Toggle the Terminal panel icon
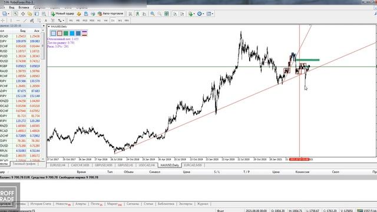377x212 pixels. pyautogui.click(x=37, y=14)
